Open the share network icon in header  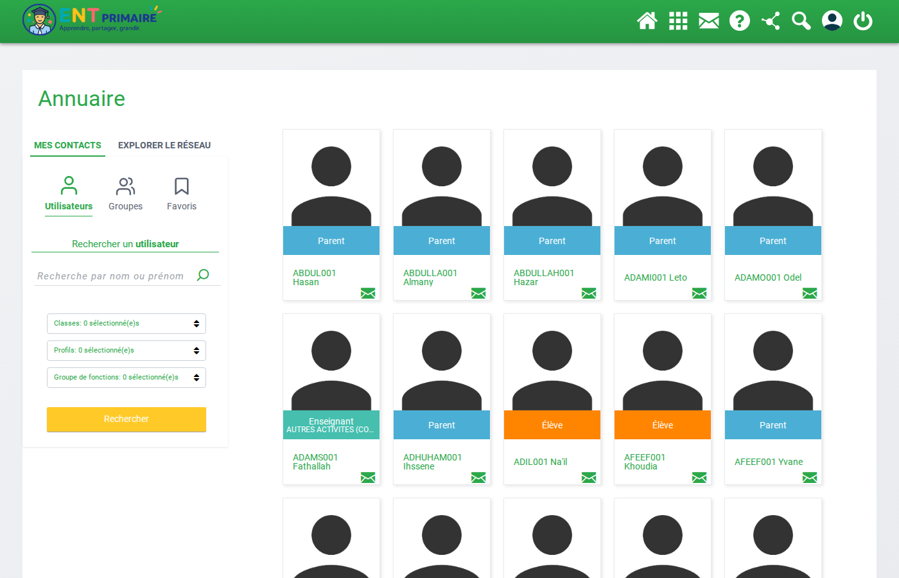click(771, 21)
